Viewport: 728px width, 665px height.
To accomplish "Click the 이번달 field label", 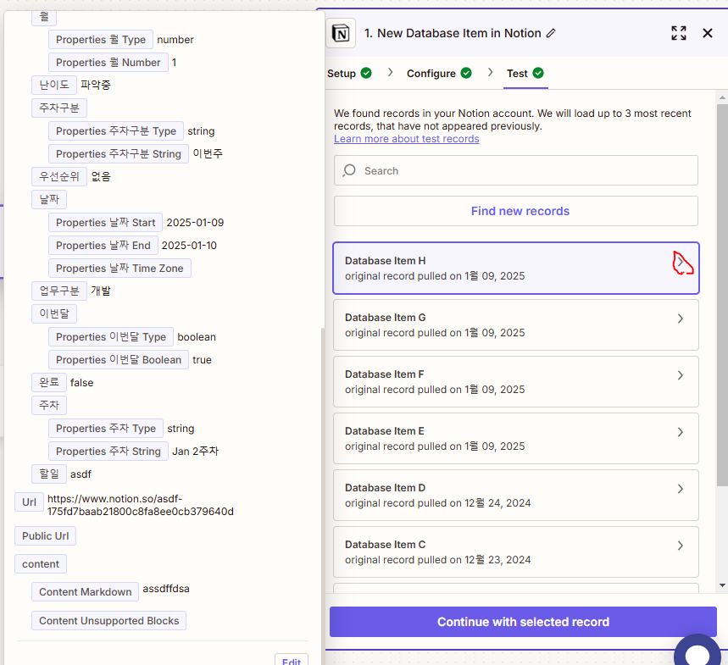I will click(54, 313).
